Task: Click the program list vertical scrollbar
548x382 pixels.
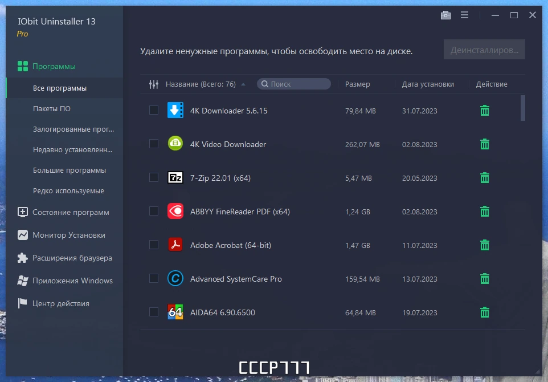Action: [x=523, y=108]
